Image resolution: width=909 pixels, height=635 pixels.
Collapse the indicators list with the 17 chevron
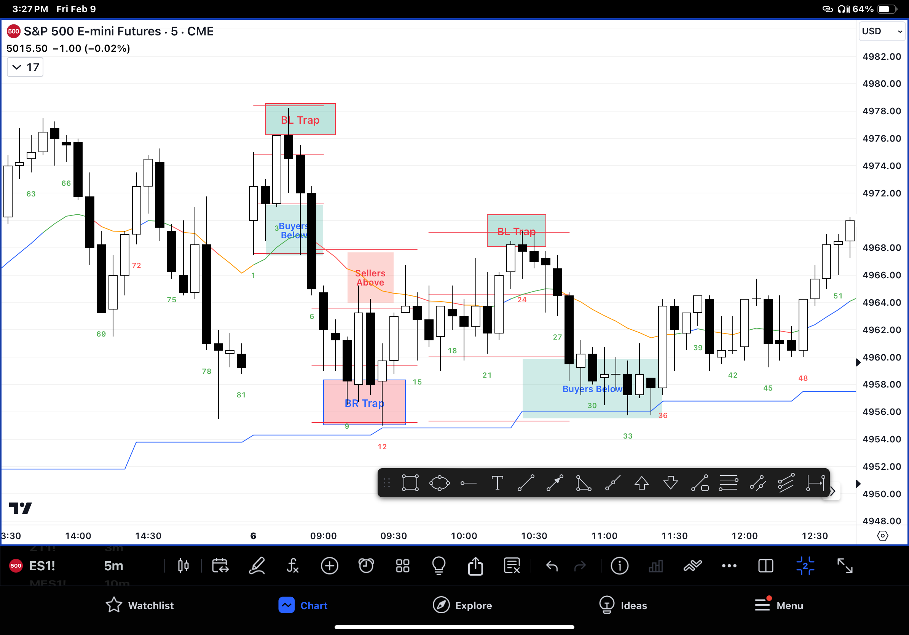click(x=24, y=67)
